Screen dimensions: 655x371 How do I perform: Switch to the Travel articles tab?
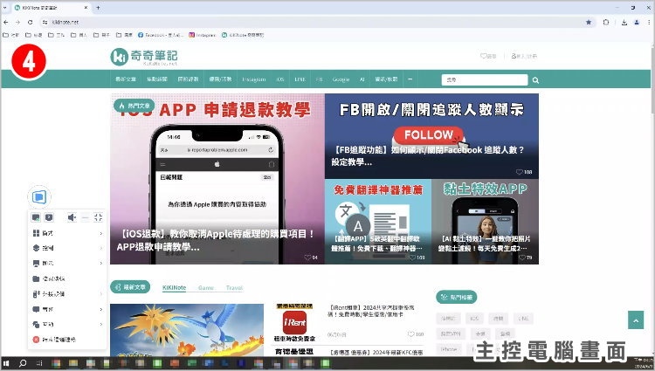click(x=234, y=288)
